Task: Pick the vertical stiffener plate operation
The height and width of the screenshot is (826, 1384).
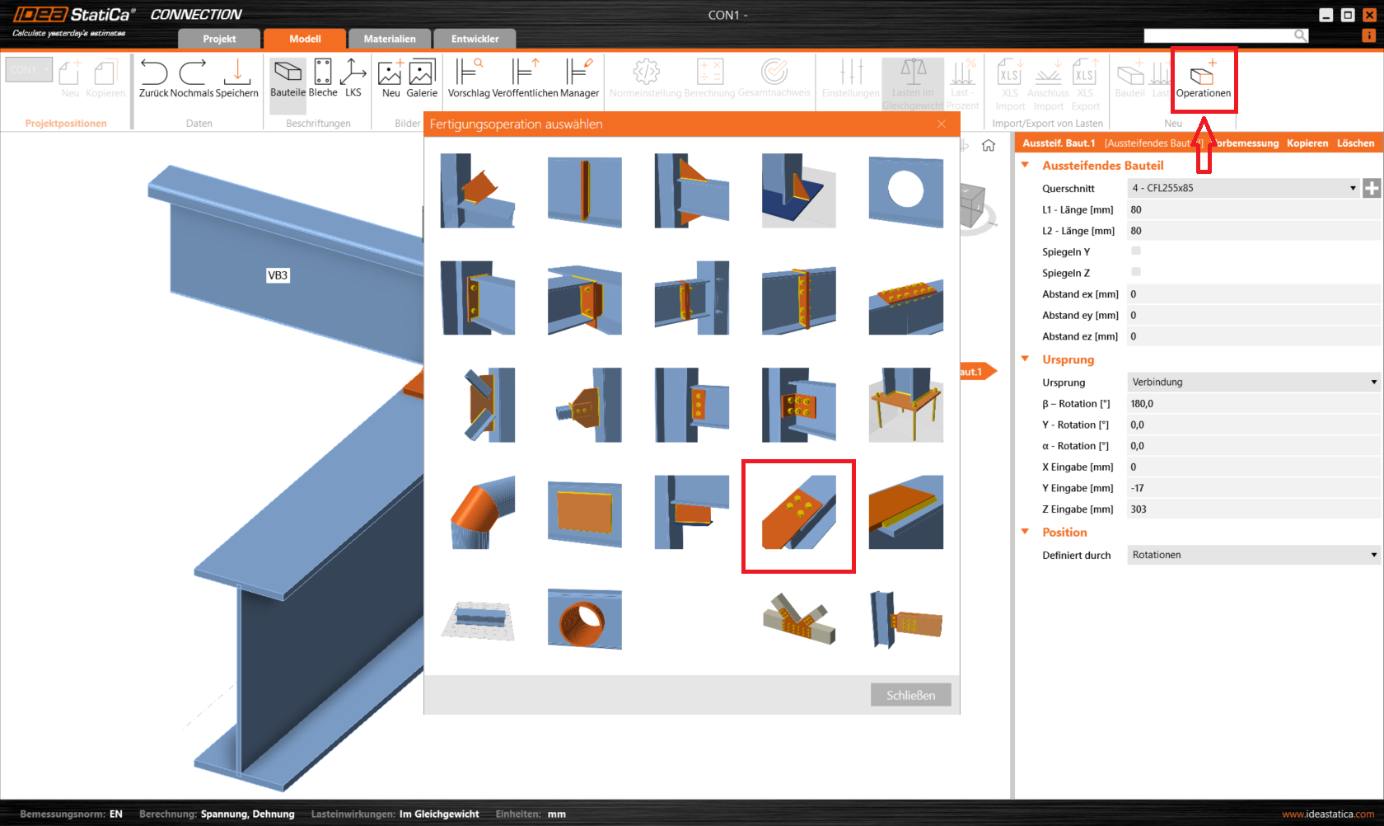Action: (584, 190)
